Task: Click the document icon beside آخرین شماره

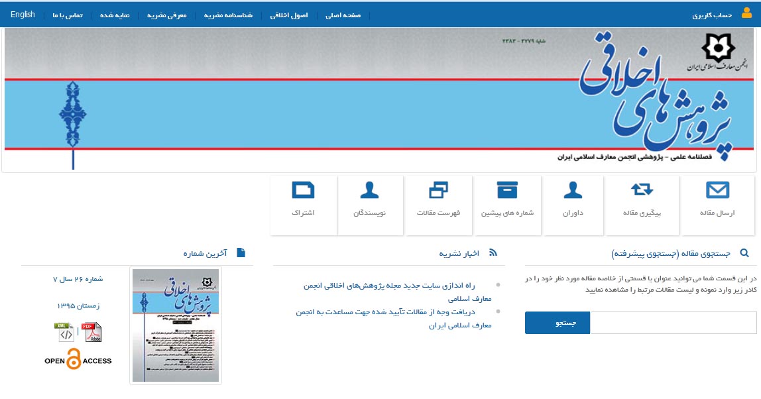Action: (241, 253)
